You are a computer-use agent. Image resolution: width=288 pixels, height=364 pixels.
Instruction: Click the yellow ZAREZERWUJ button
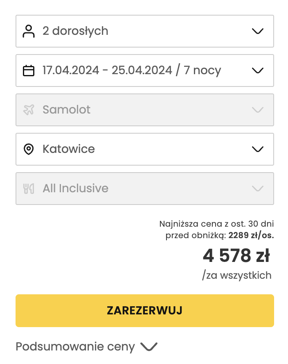point(144,310)
